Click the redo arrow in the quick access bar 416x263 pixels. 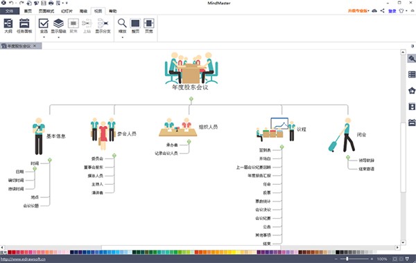(21, 3)
